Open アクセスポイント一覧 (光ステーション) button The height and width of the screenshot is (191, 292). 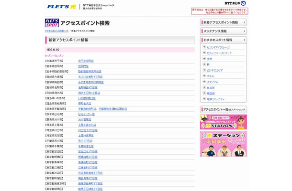pos(223,110)
